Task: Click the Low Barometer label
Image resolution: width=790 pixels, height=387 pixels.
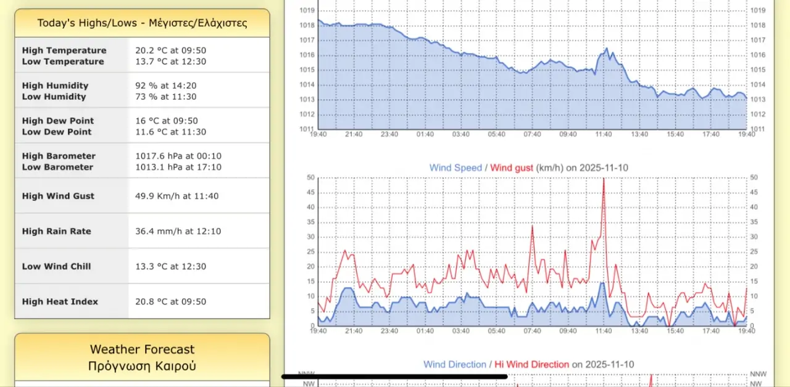Action: [x=57, y=167]
